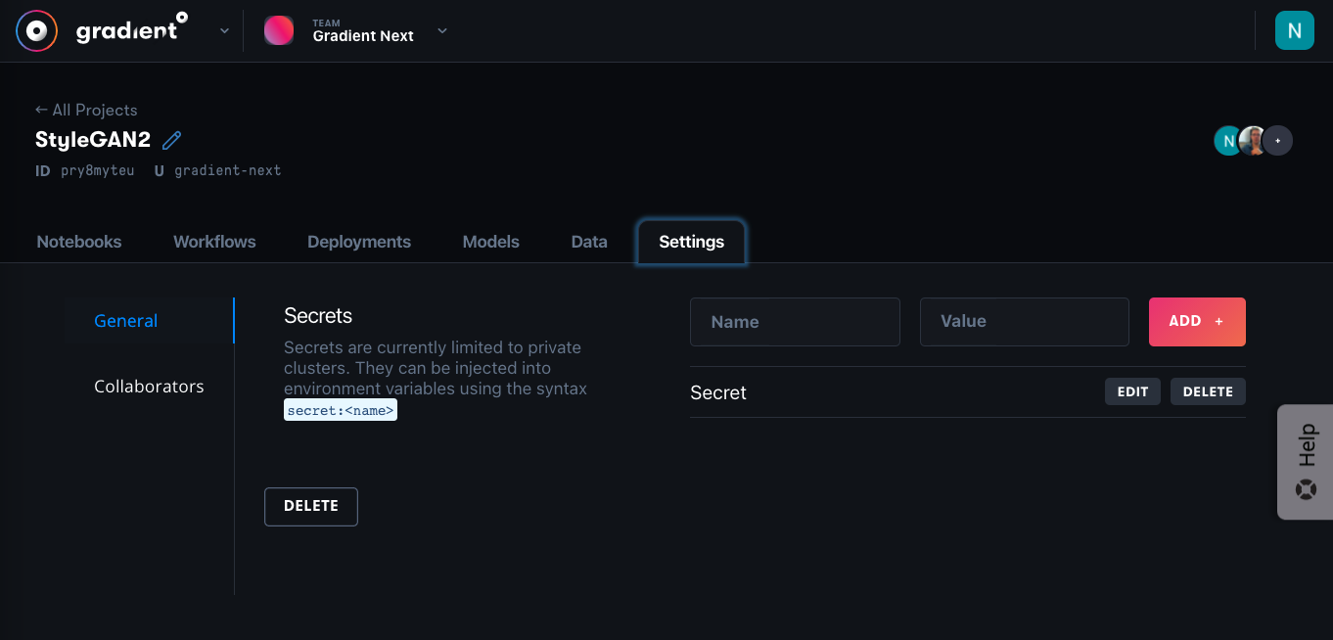Focus the secret Value input field
The image size is (1333, 640).
(1025, 322)
